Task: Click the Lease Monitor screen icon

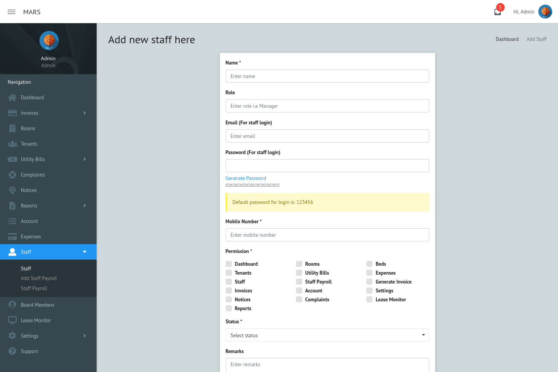Action: coord(12,320)
